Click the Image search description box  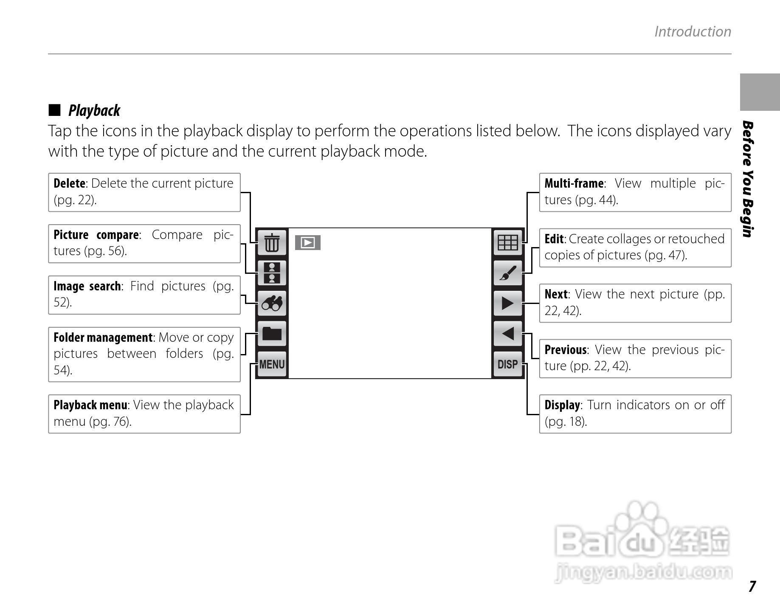tap(144, 295)
